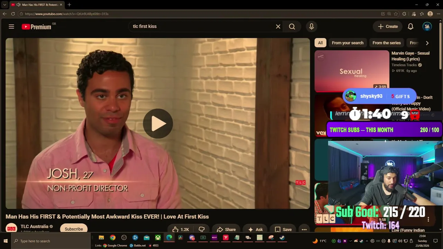This screenshot has width=443, height=249.
Task: Open the taskbar clock and date
Action: (x=422, y=241)
